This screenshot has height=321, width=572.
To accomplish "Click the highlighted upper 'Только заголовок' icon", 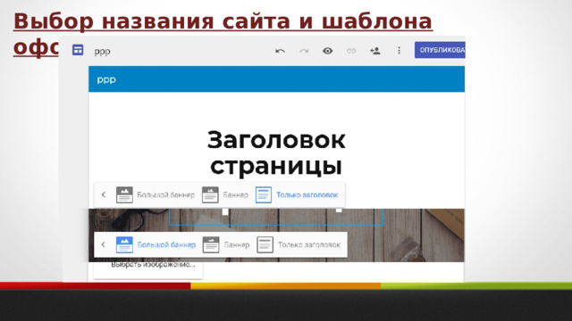I will 264,194.
